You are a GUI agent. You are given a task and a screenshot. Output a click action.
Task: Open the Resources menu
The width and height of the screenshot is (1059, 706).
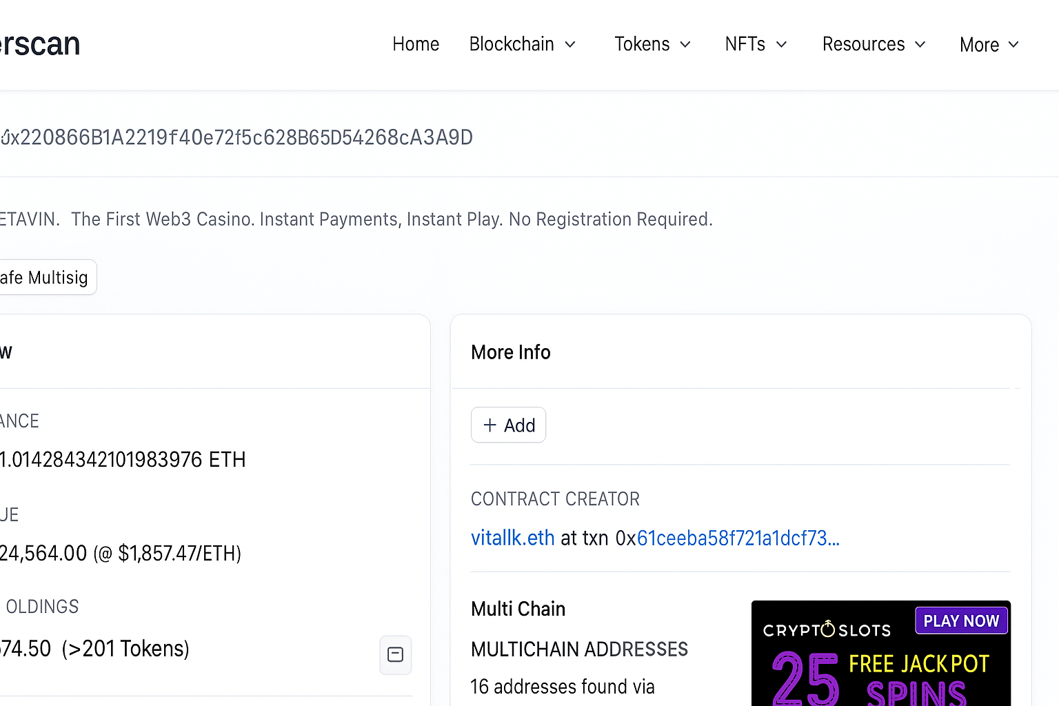874,45
